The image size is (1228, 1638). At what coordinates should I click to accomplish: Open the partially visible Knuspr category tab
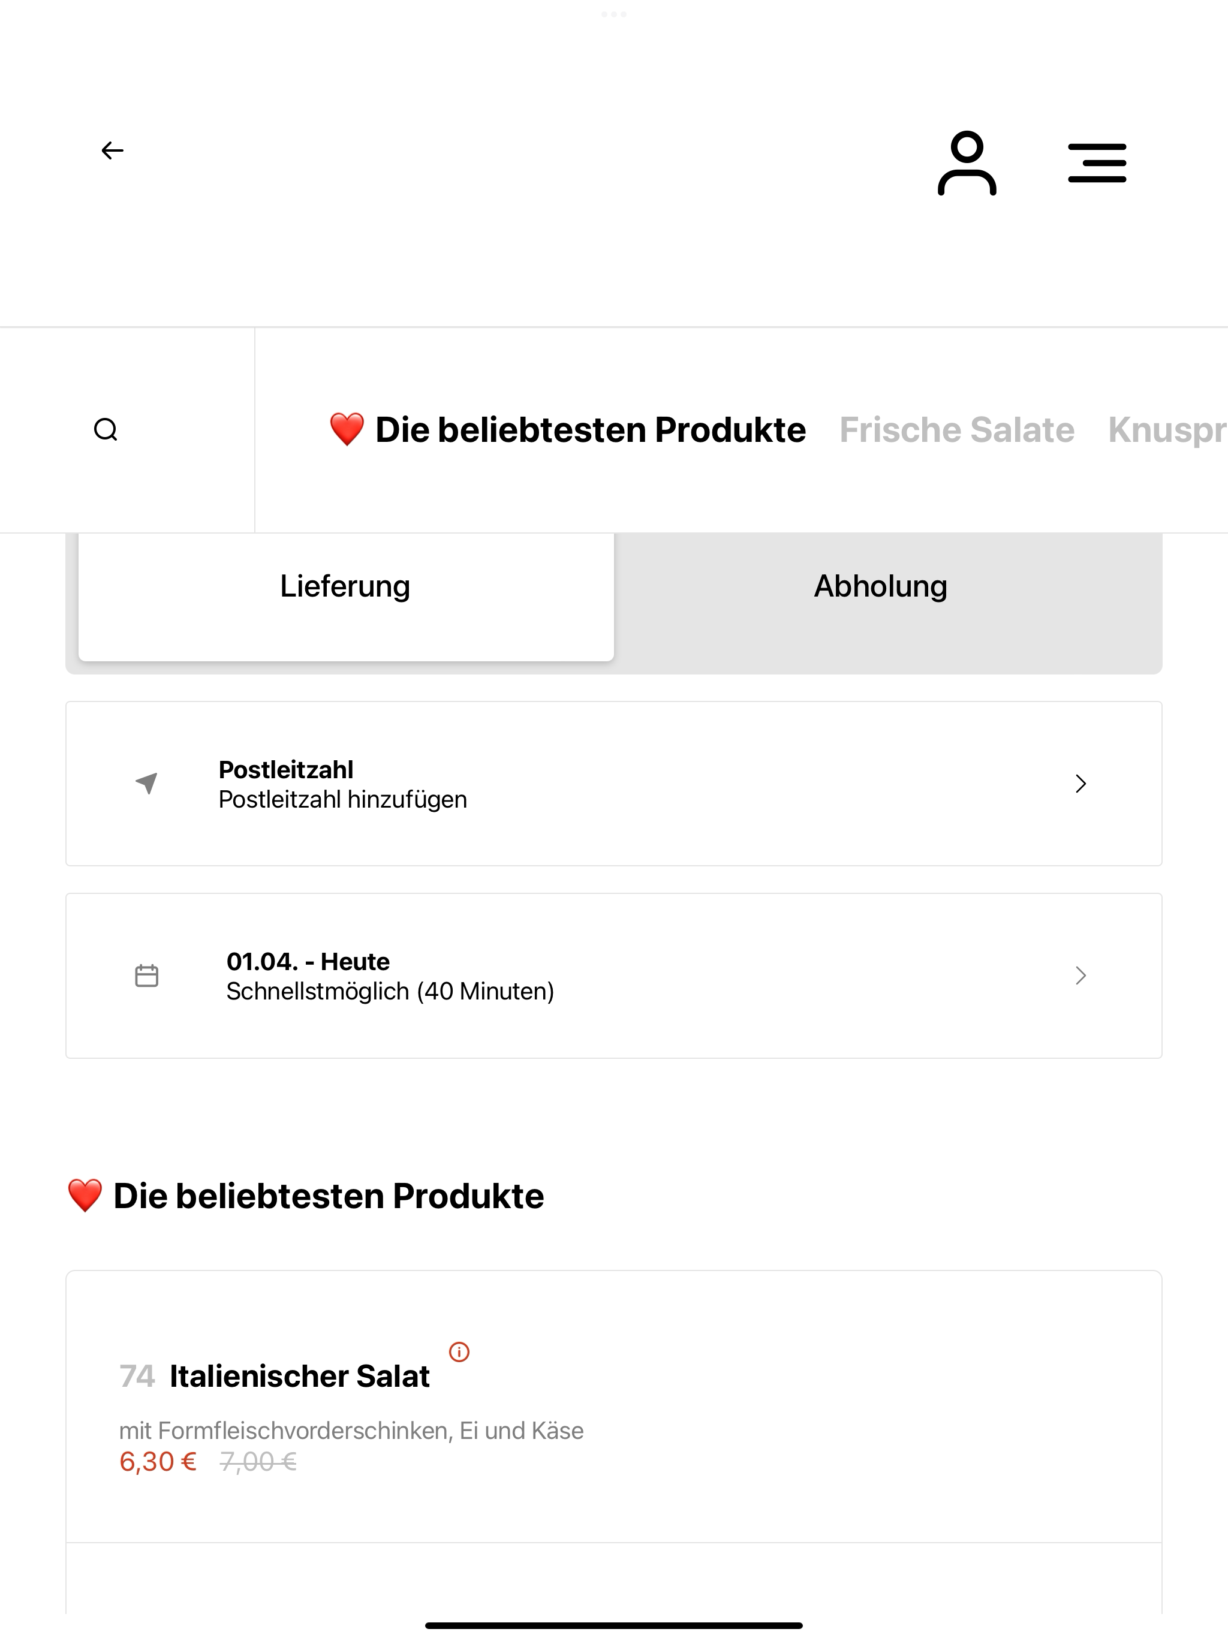(1167, 429)
